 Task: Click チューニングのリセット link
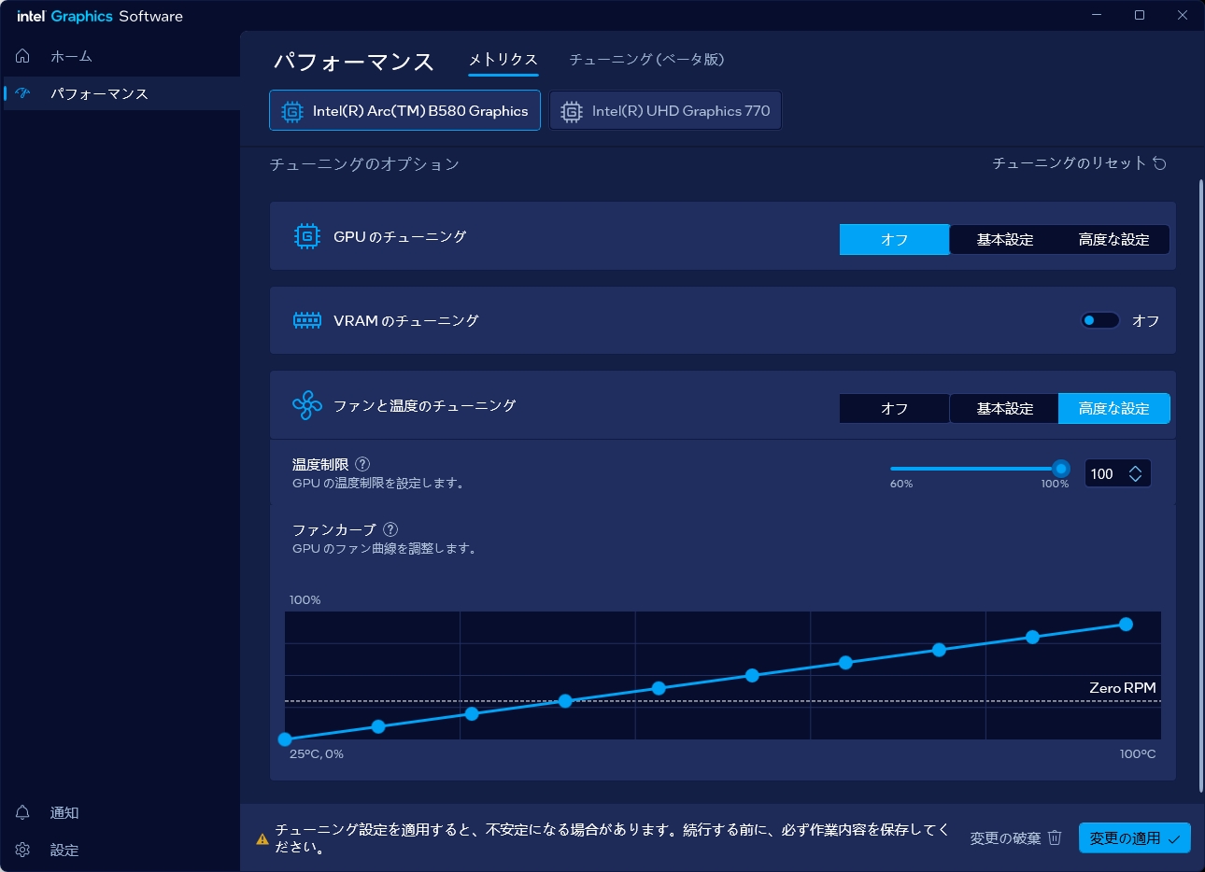1079,163
